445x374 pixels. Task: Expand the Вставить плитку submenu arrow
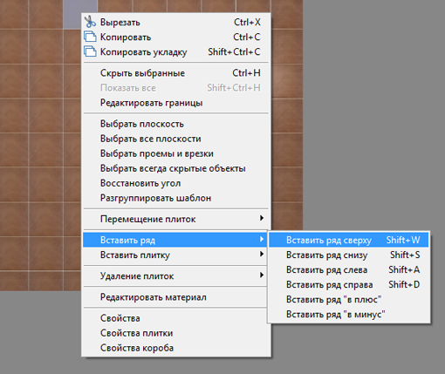pos(262,255)
